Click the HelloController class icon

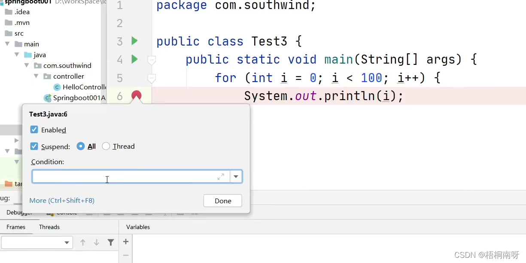57,87
